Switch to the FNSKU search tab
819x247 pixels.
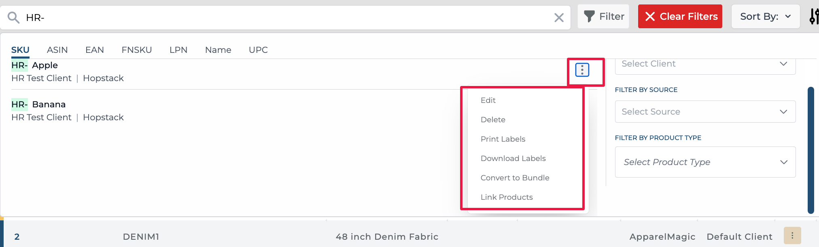click(136, 50)
